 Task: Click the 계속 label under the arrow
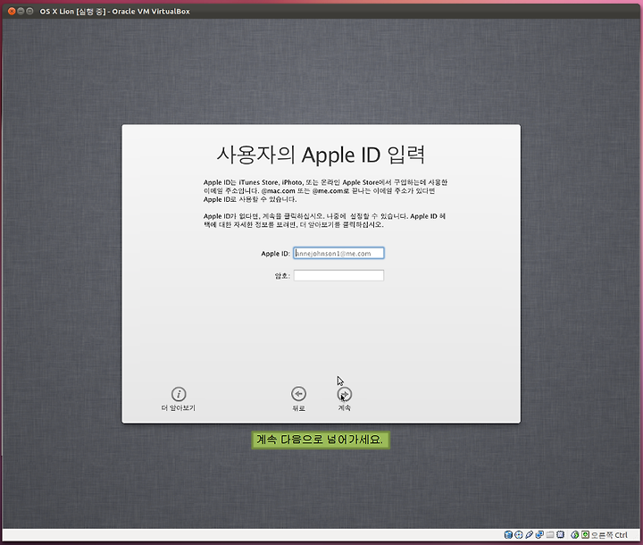point(345,408)
